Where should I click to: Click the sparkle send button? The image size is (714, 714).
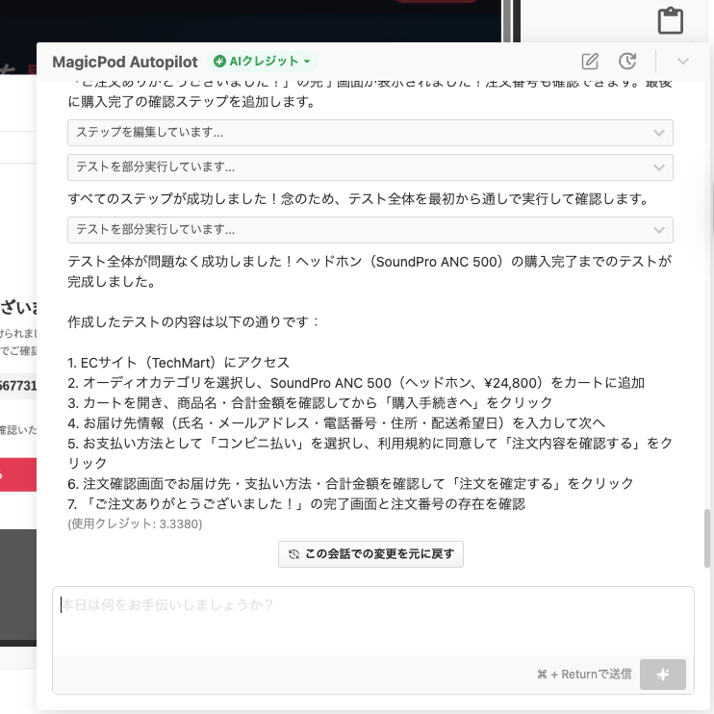click(x=663, y=674)
